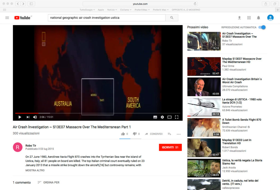Open the three-dot more actions menu

(179, 134)
